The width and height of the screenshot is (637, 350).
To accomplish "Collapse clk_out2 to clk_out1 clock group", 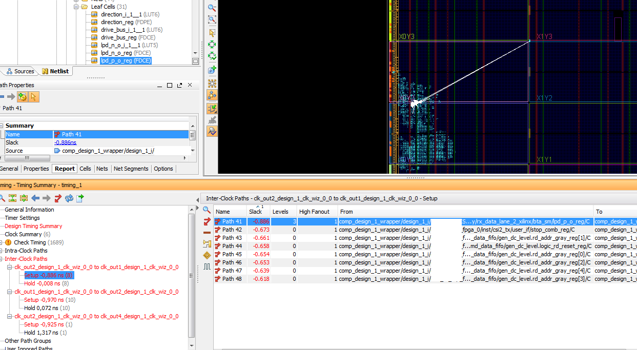I will [x=10, y=267].
